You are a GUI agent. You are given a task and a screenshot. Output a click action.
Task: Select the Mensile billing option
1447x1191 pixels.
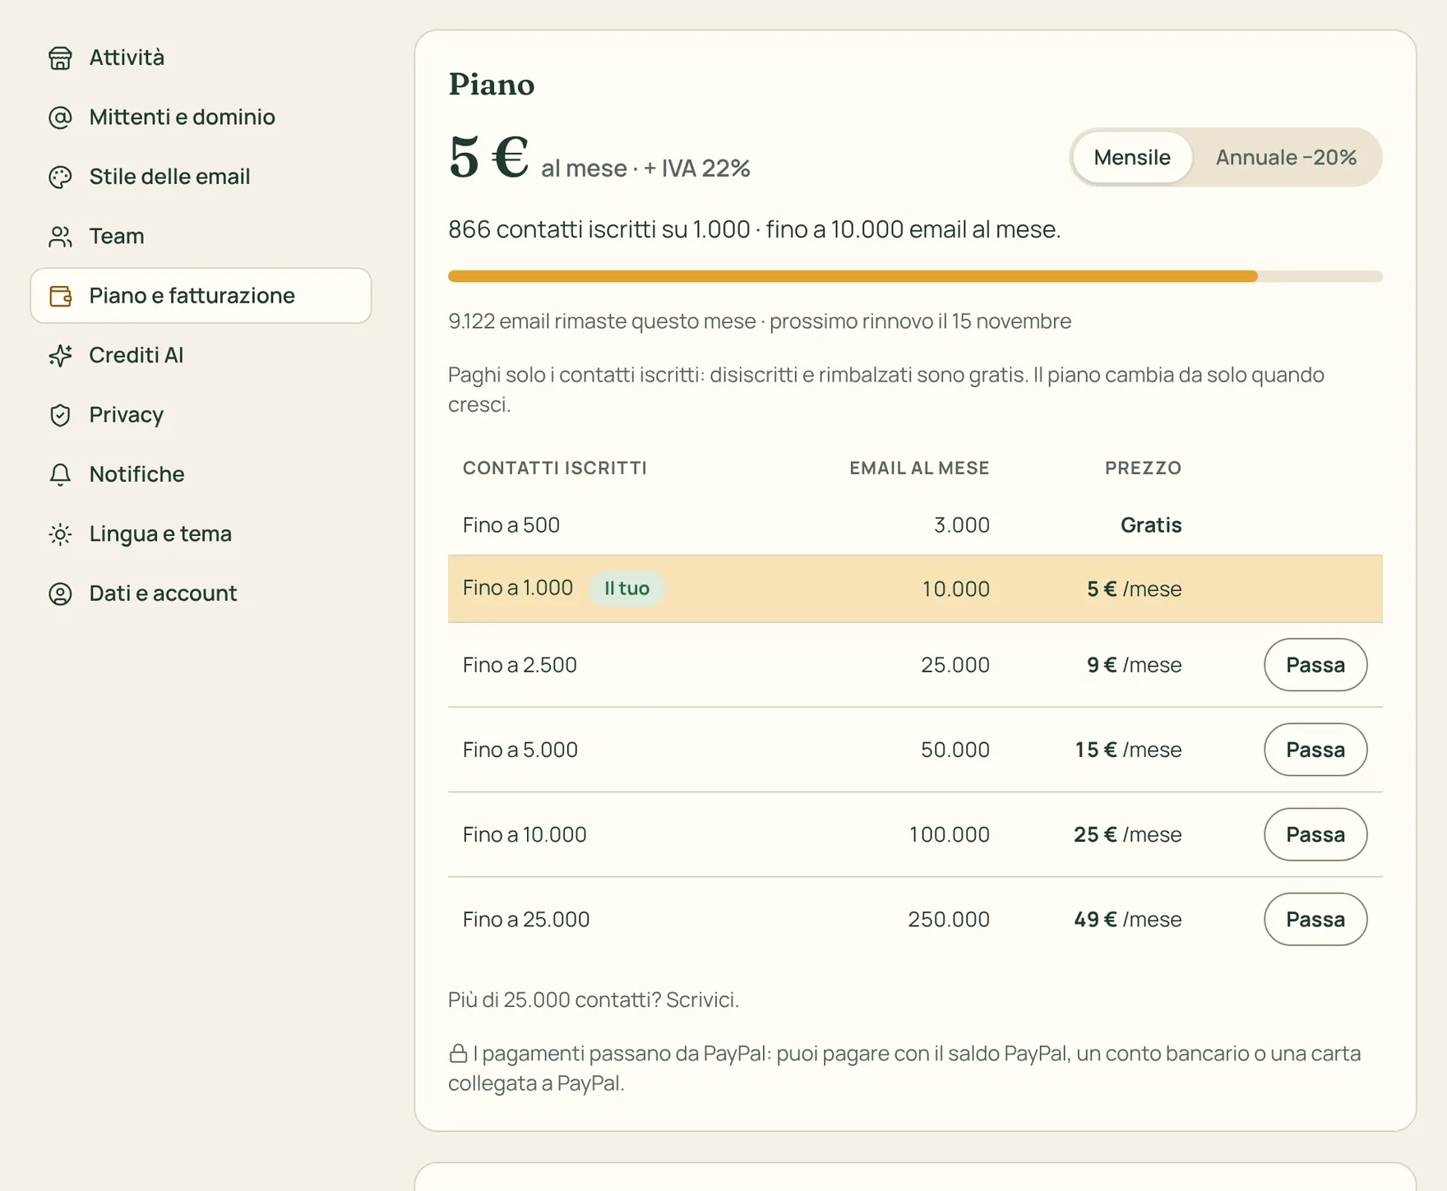(x=1131, y=157)
